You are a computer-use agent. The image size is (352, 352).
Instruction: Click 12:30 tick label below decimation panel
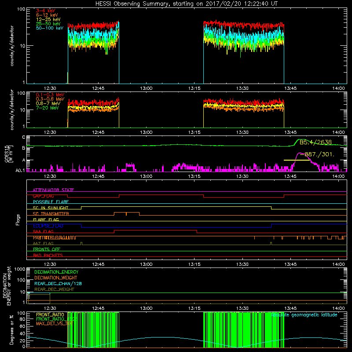point(50,308)
